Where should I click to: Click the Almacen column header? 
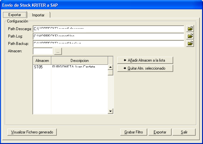point(42,61)
